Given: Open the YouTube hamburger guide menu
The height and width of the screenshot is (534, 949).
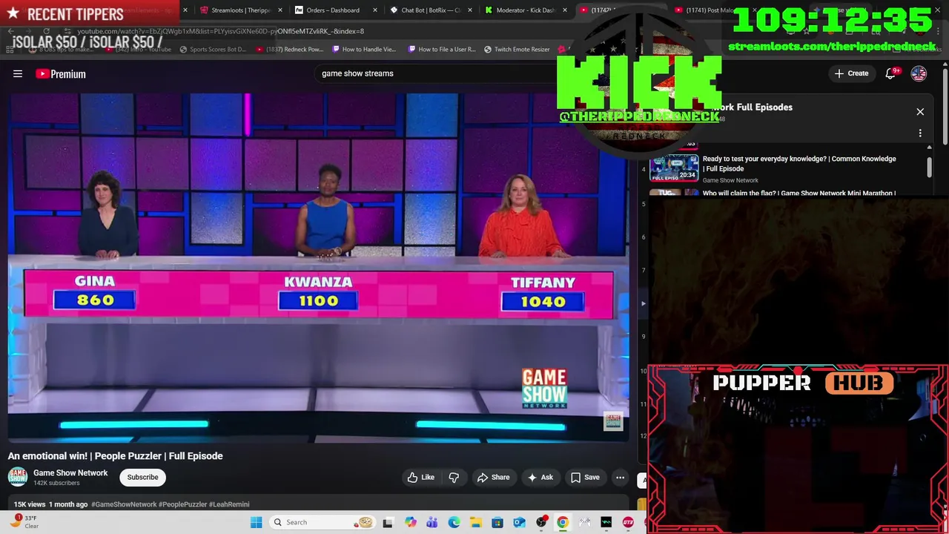Looking at the screenshot, I should click(18, 73).
